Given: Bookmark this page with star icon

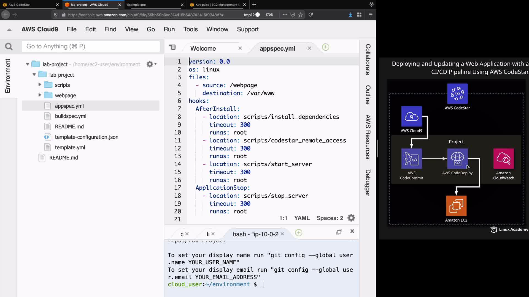Looking at the screenshot, I should coord(301,15).
